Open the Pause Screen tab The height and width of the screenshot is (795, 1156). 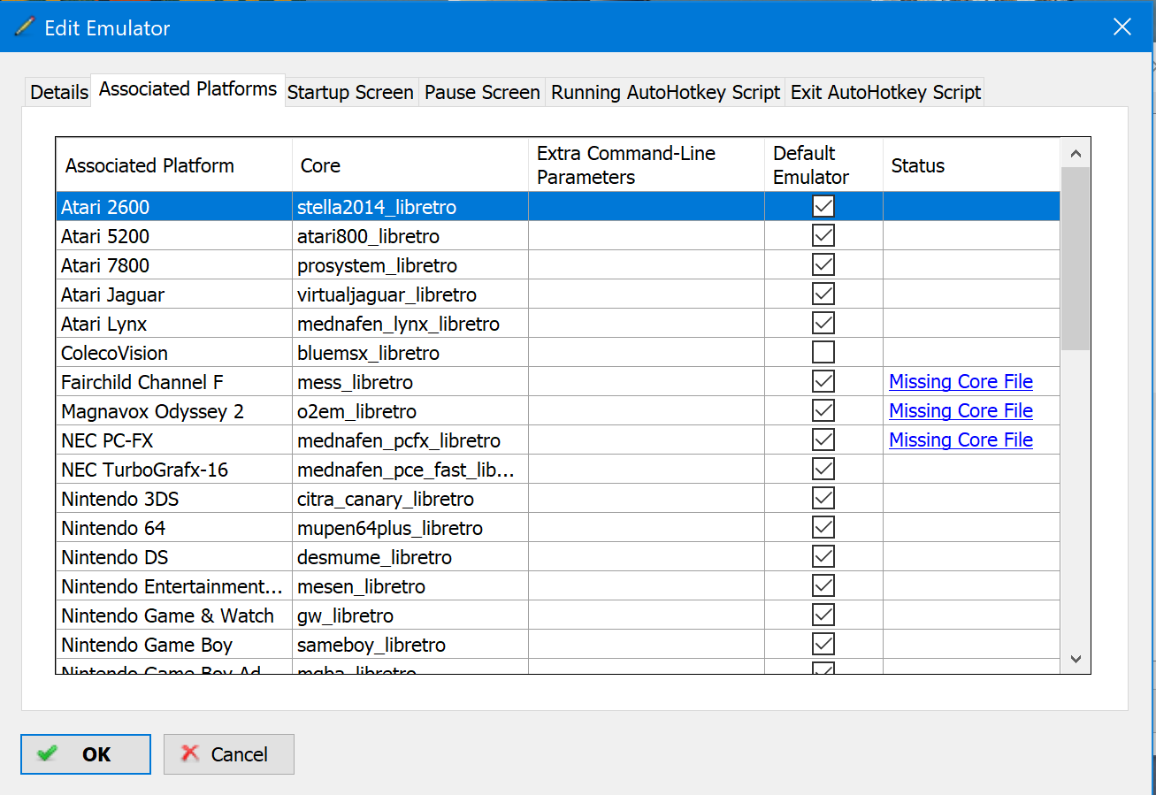[x=482, y=92]
